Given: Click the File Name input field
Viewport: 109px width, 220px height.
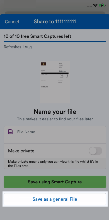Looking at the screenshot, I should click(55, 135).
